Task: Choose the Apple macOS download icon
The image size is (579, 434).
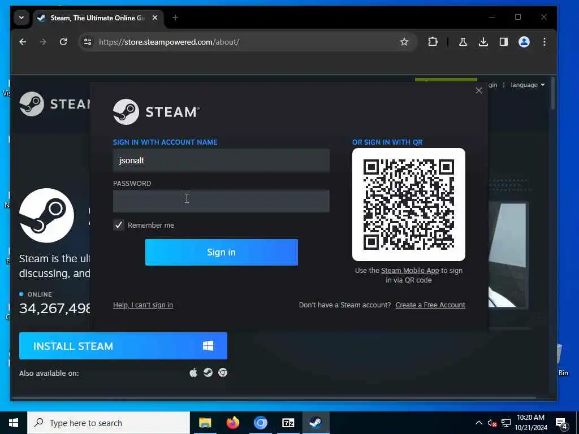Action: click(x=193, y=373)
